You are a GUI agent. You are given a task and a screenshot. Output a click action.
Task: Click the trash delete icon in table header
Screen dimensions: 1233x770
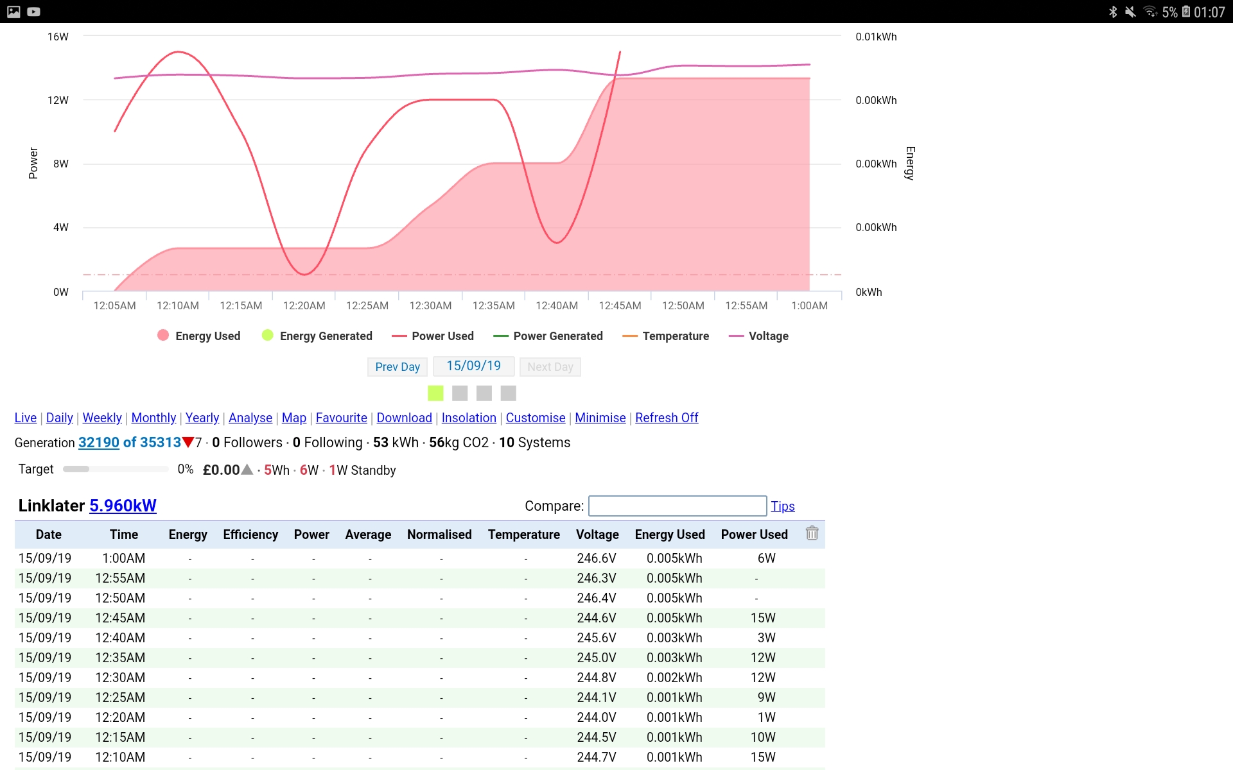point(812,533)
